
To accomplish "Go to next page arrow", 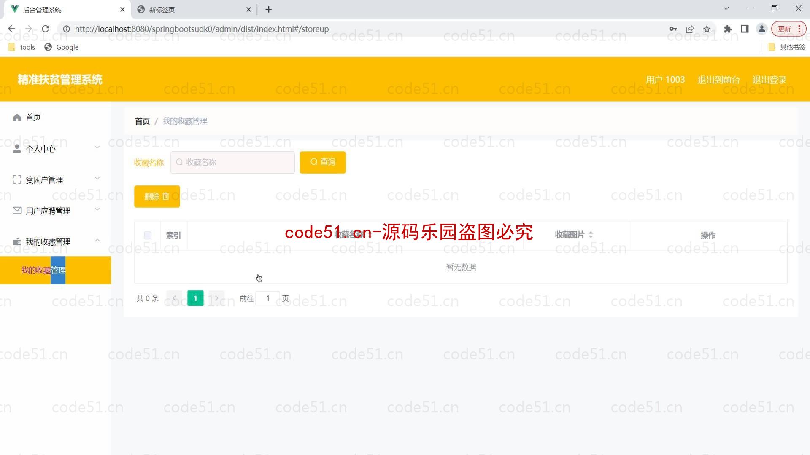I will click(x=216, y=298).
